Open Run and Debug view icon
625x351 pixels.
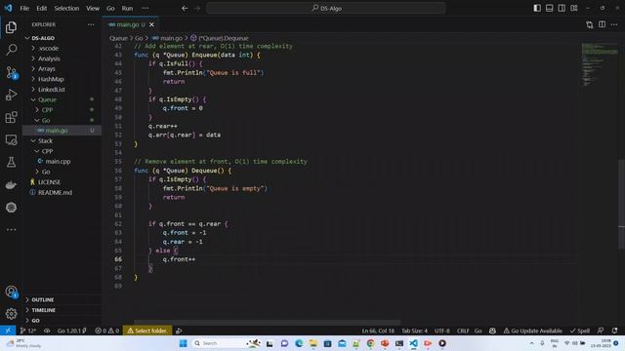11,95
